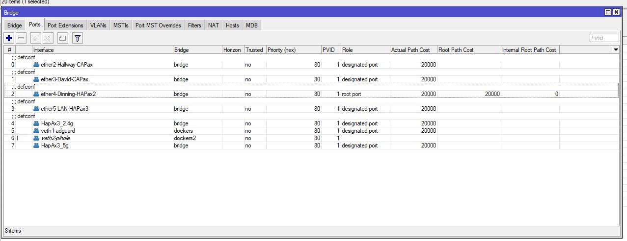
Task: Sort by the Interface column header
Action: [x=102, y=50]
